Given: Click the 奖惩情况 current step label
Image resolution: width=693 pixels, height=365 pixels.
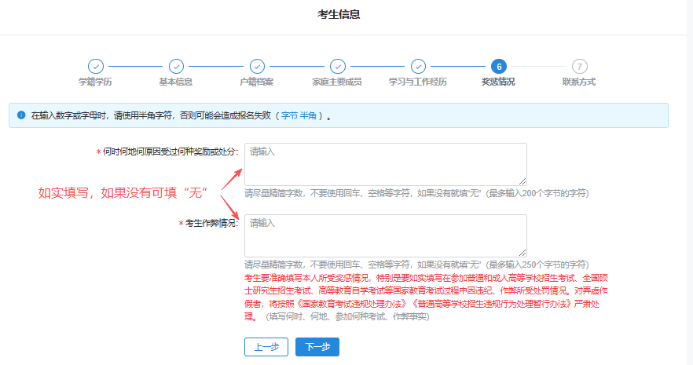Looking at the screenshot, I should (x=498, y=82).
